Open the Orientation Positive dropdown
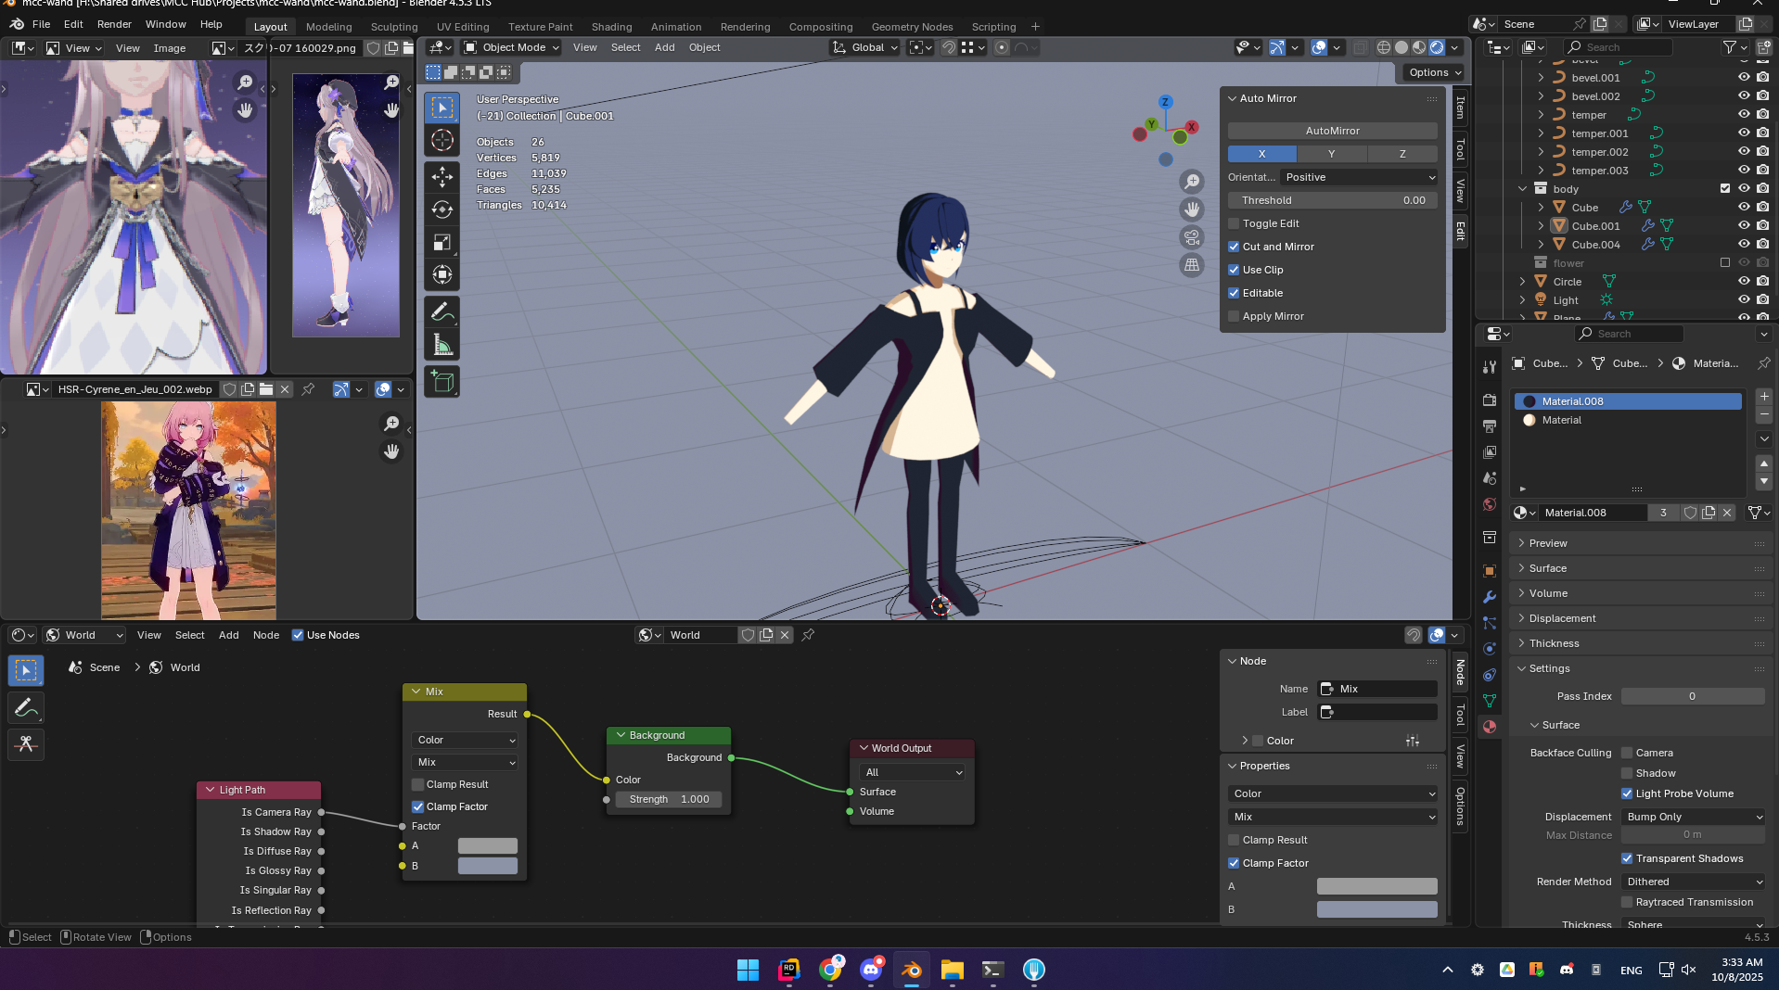The width and height of the screenshot is (1779, 990). tap(1359, 177)
